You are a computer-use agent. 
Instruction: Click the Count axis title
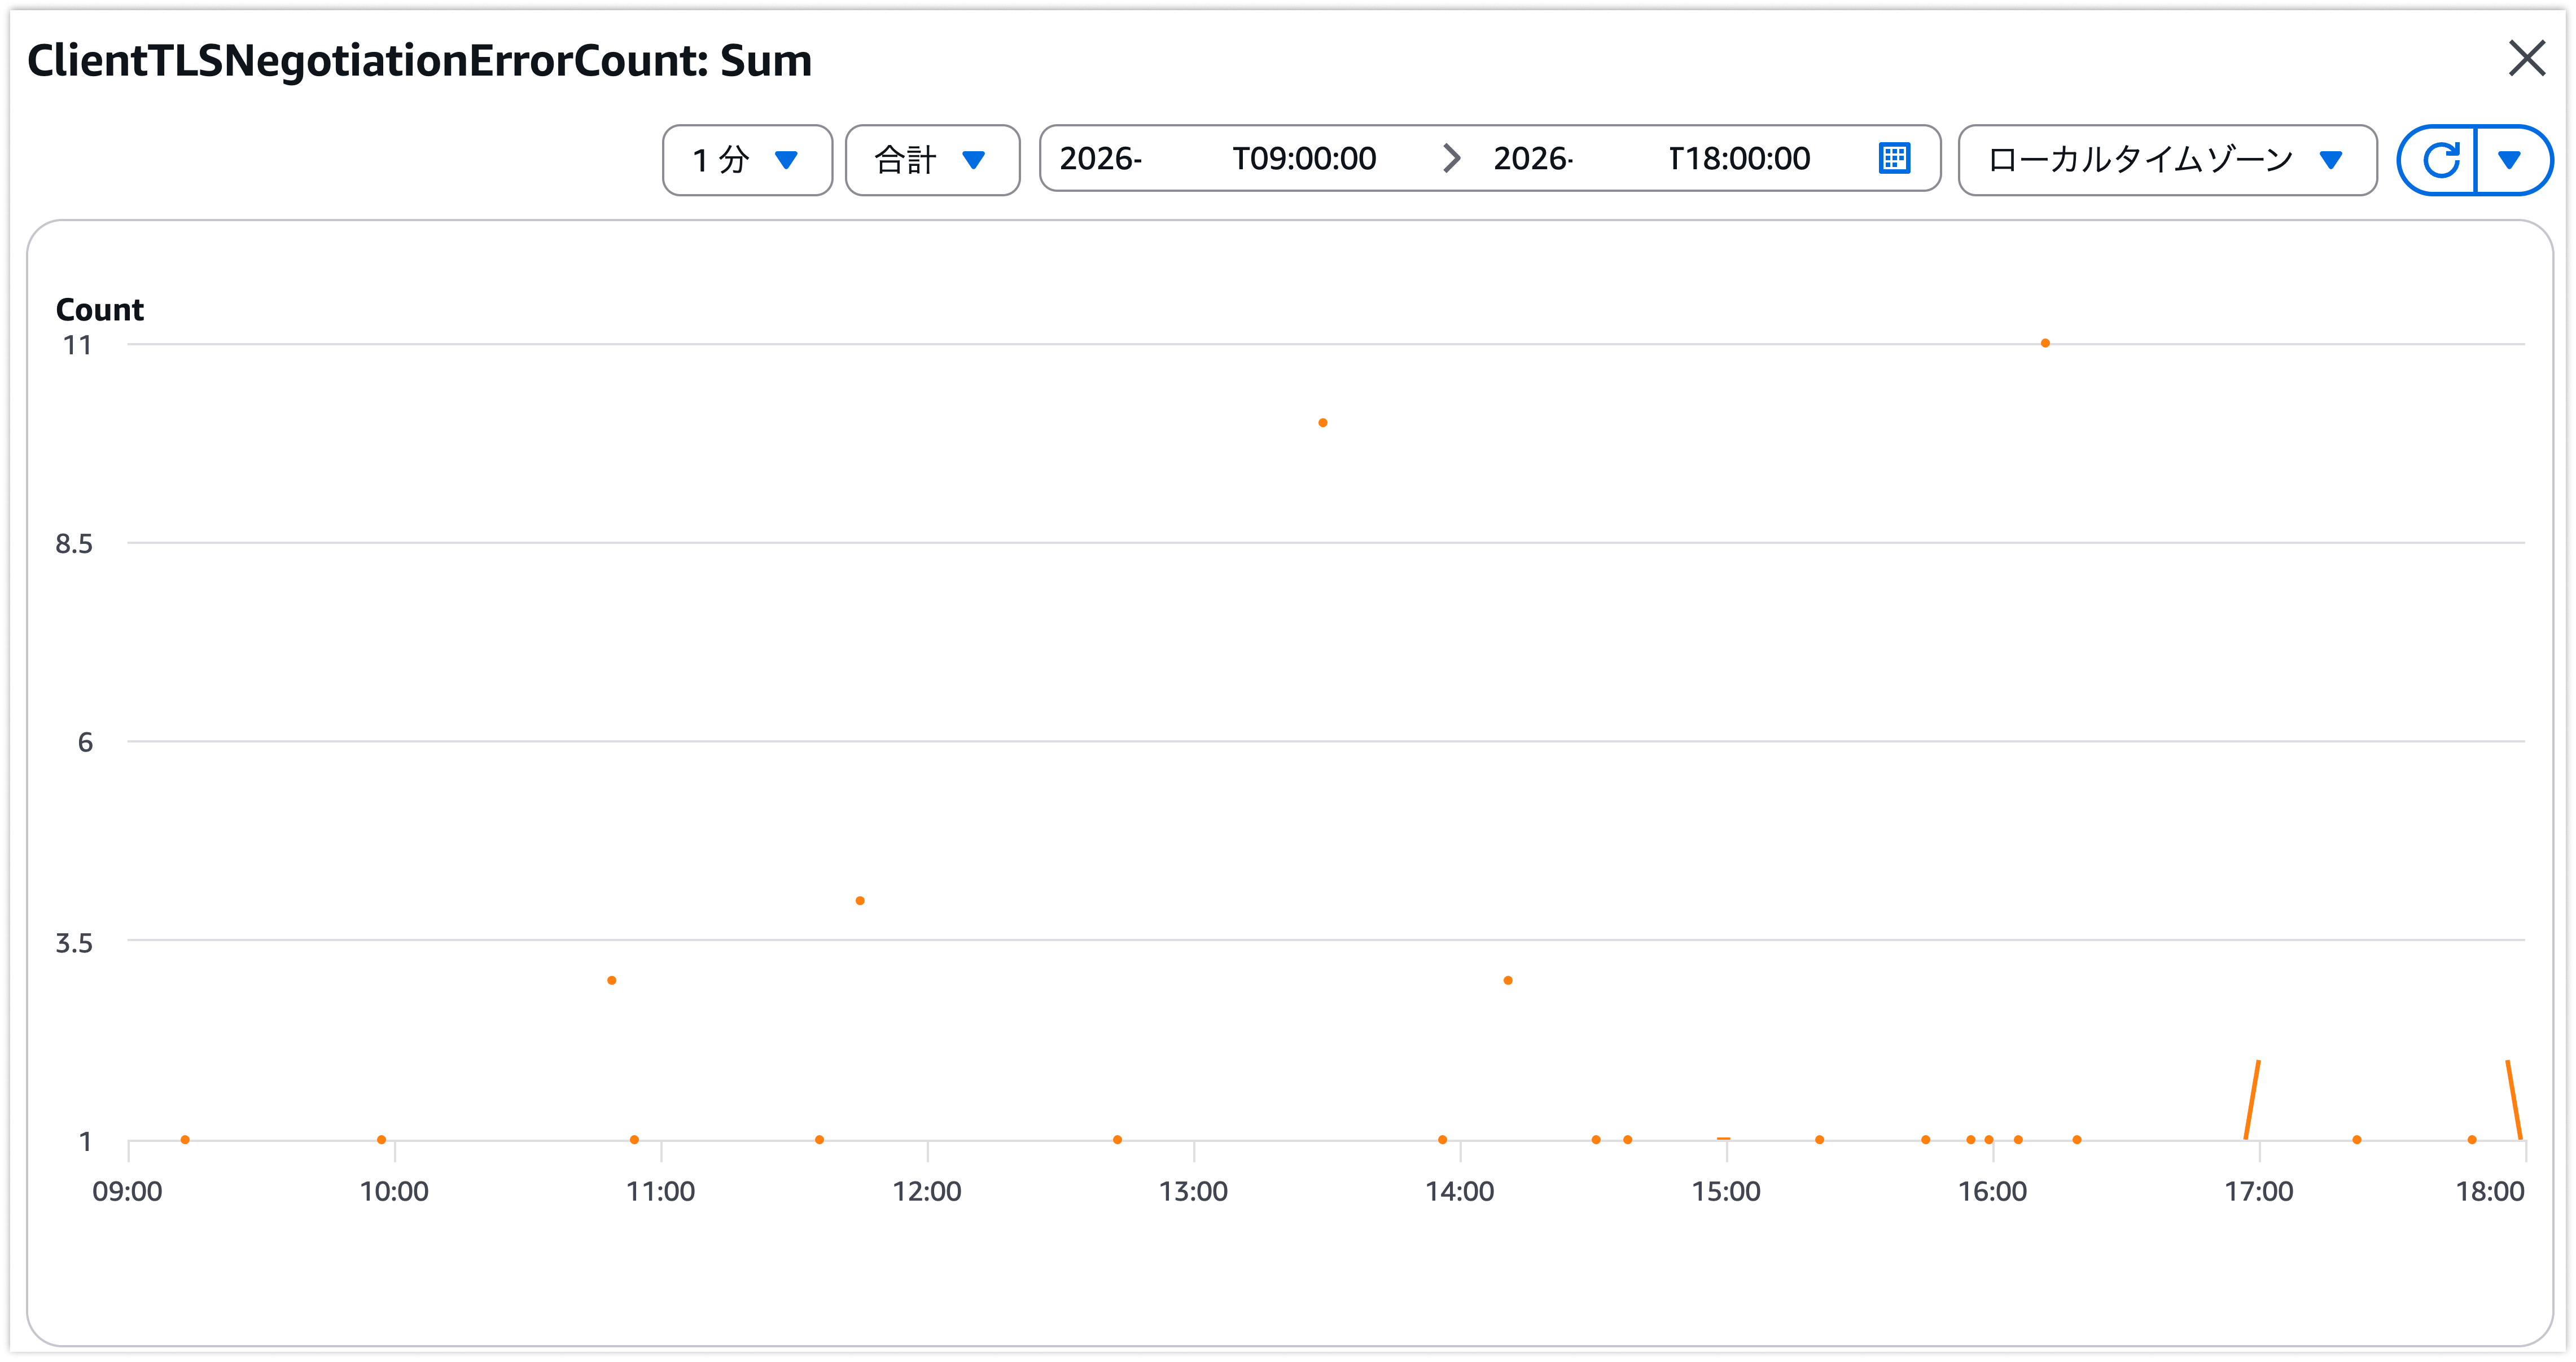coord(100,310)
